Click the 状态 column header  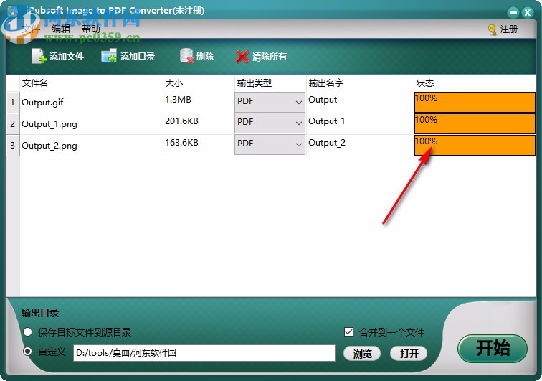(475, 83)
